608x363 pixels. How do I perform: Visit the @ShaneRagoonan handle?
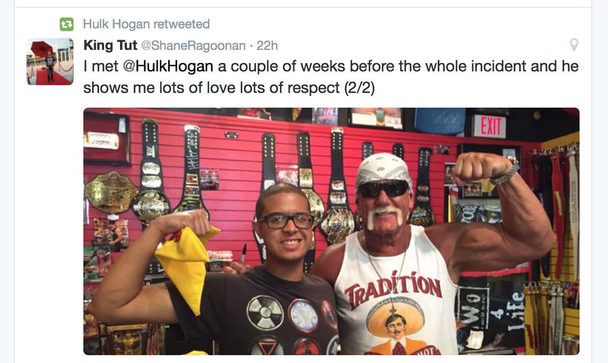(x=193, y=45)
